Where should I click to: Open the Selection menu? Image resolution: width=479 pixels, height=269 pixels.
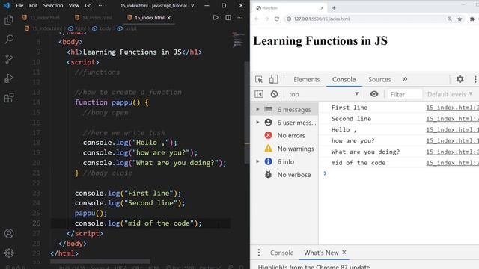53,5
